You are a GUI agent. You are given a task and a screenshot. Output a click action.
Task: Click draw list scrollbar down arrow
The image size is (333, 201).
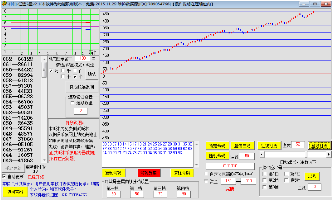coord(44,160)
